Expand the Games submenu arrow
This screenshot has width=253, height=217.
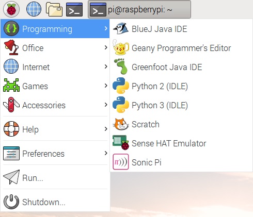[x=106, y=86]
